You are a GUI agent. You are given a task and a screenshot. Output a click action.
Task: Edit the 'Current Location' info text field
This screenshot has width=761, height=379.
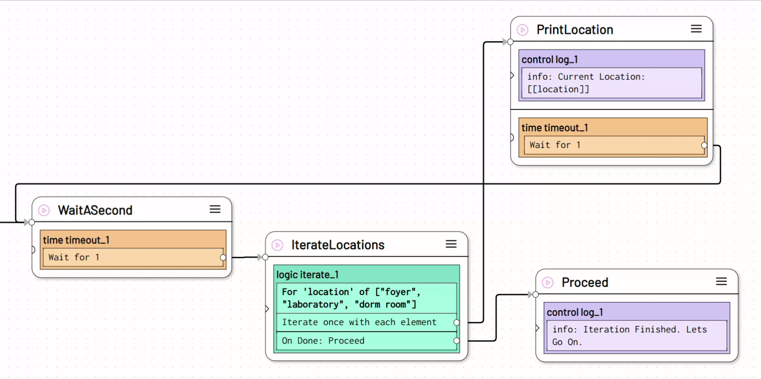[x=611, y=83]
